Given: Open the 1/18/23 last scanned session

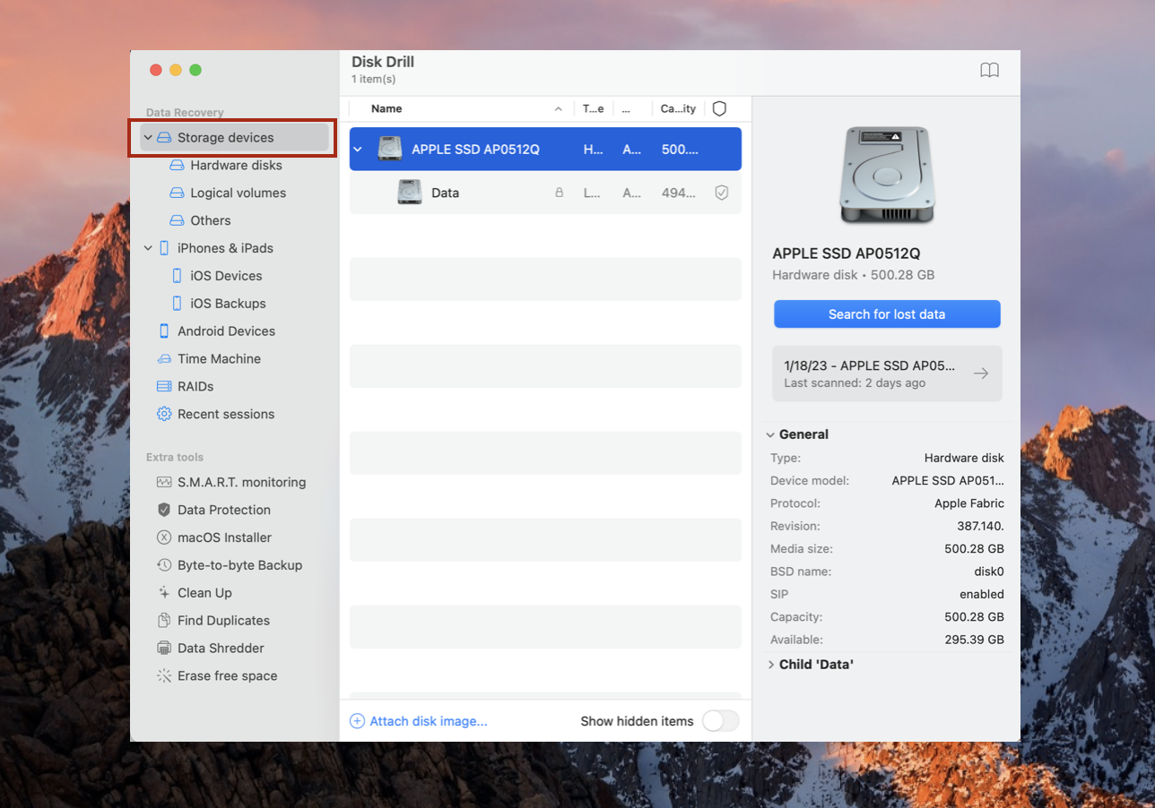Looking at the screenshot, I should (887, 374).
